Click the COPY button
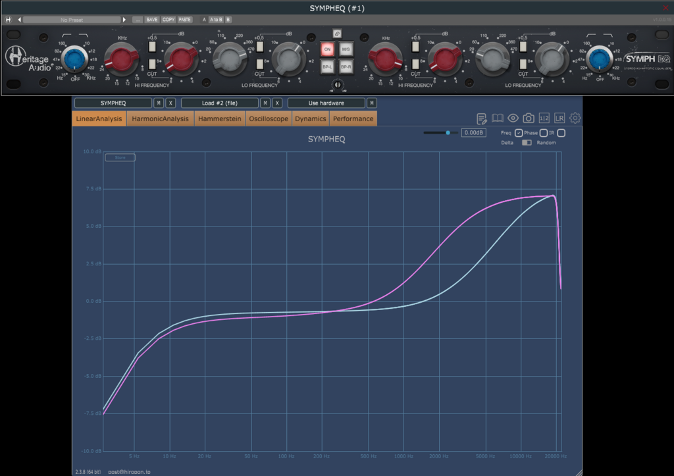This screenshot has width=674, height=476. [168, 20]
